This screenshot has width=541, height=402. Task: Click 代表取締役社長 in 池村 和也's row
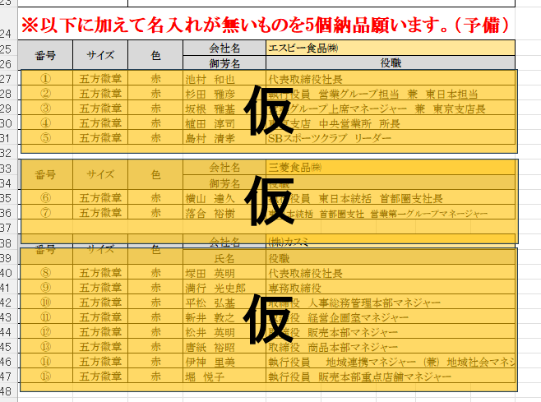(x=391, y=79)
